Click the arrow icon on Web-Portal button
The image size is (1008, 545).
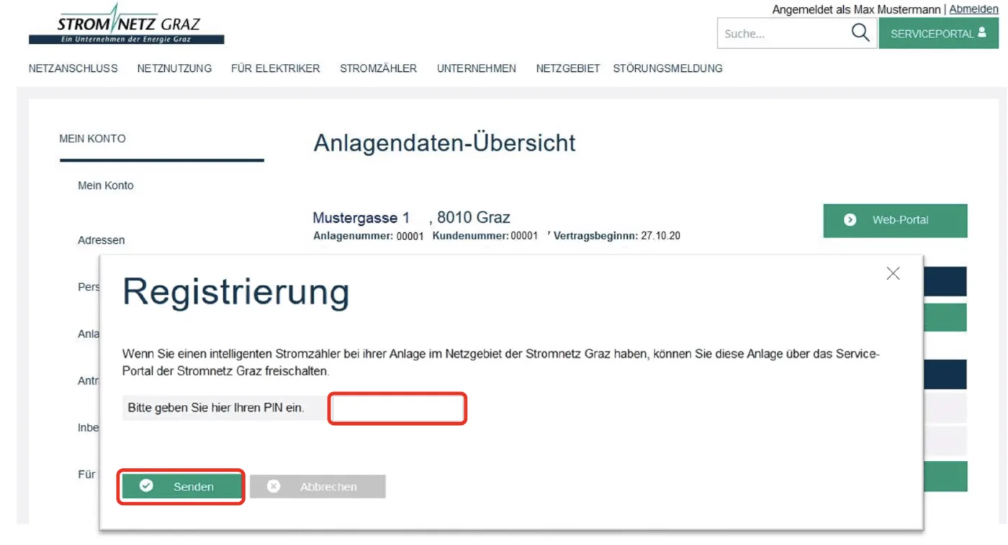[850, 220]
